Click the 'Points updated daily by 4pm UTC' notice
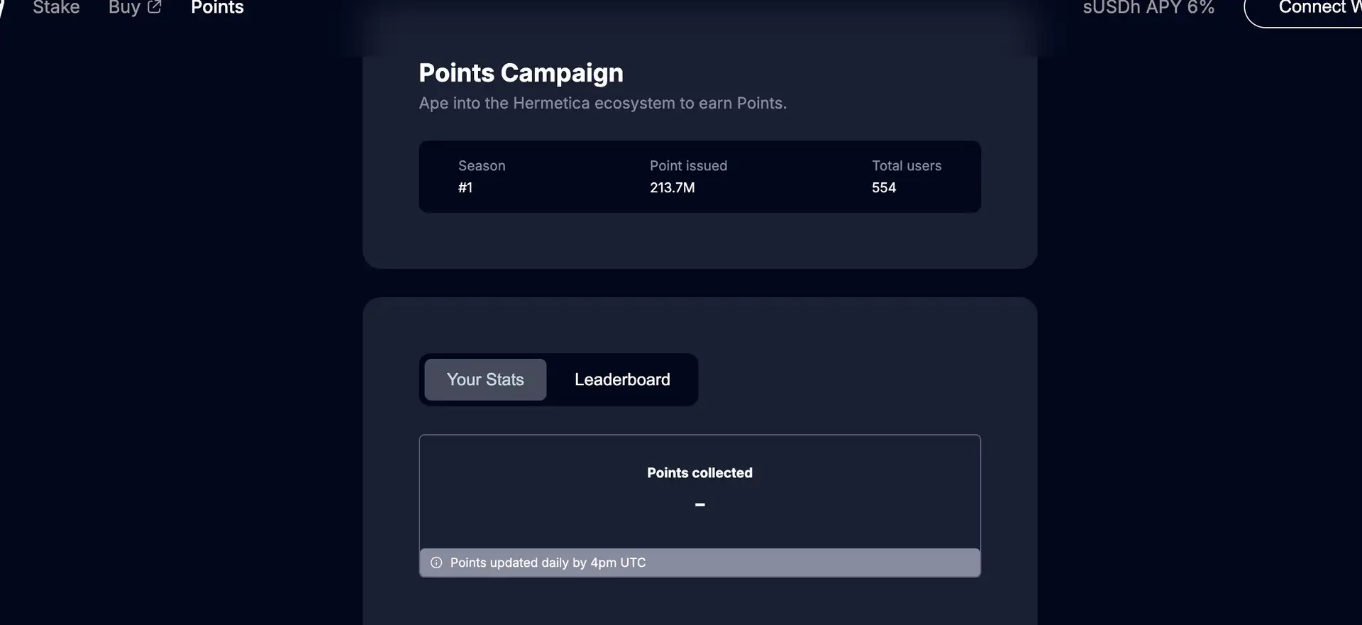This screenshot has width=1362, height=625. click(548, 563)
